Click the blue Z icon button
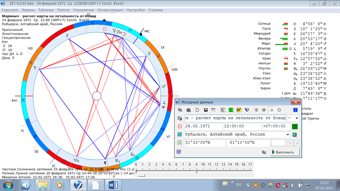 [x=296, y=110]
